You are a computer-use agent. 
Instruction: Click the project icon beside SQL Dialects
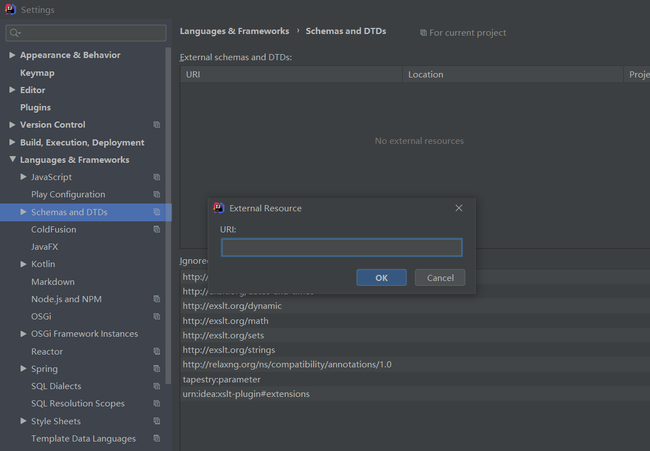pos(155,386)
